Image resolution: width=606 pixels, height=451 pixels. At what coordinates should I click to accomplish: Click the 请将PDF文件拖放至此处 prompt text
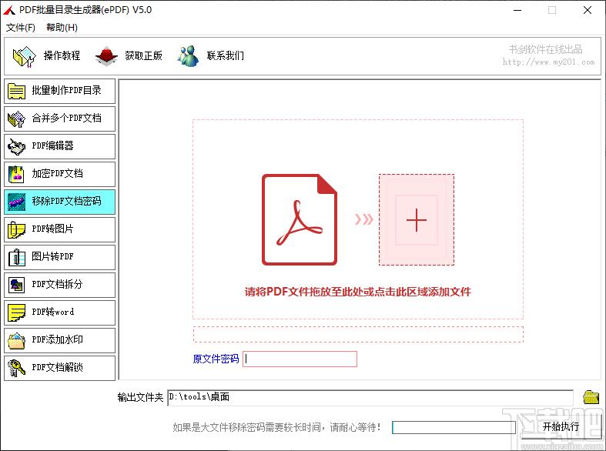pos(357,292)
